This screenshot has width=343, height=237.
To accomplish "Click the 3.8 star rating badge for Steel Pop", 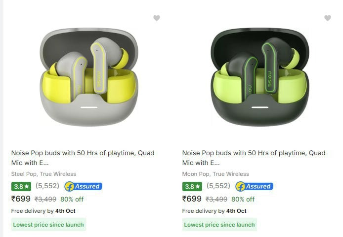I will tap(21, 187).
